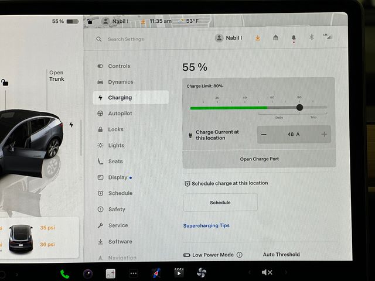Open the notifications bell
This screenshot has height=281, width=375.
(x=294, y=37)
